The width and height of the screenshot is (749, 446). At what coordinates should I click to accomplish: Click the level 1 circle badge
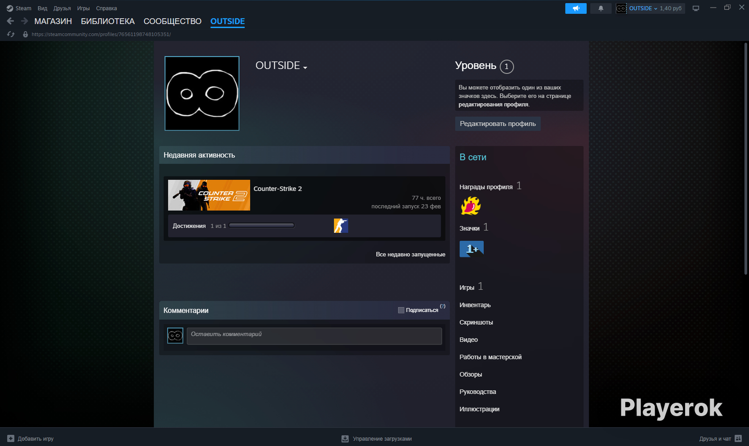tap(506, 66)
